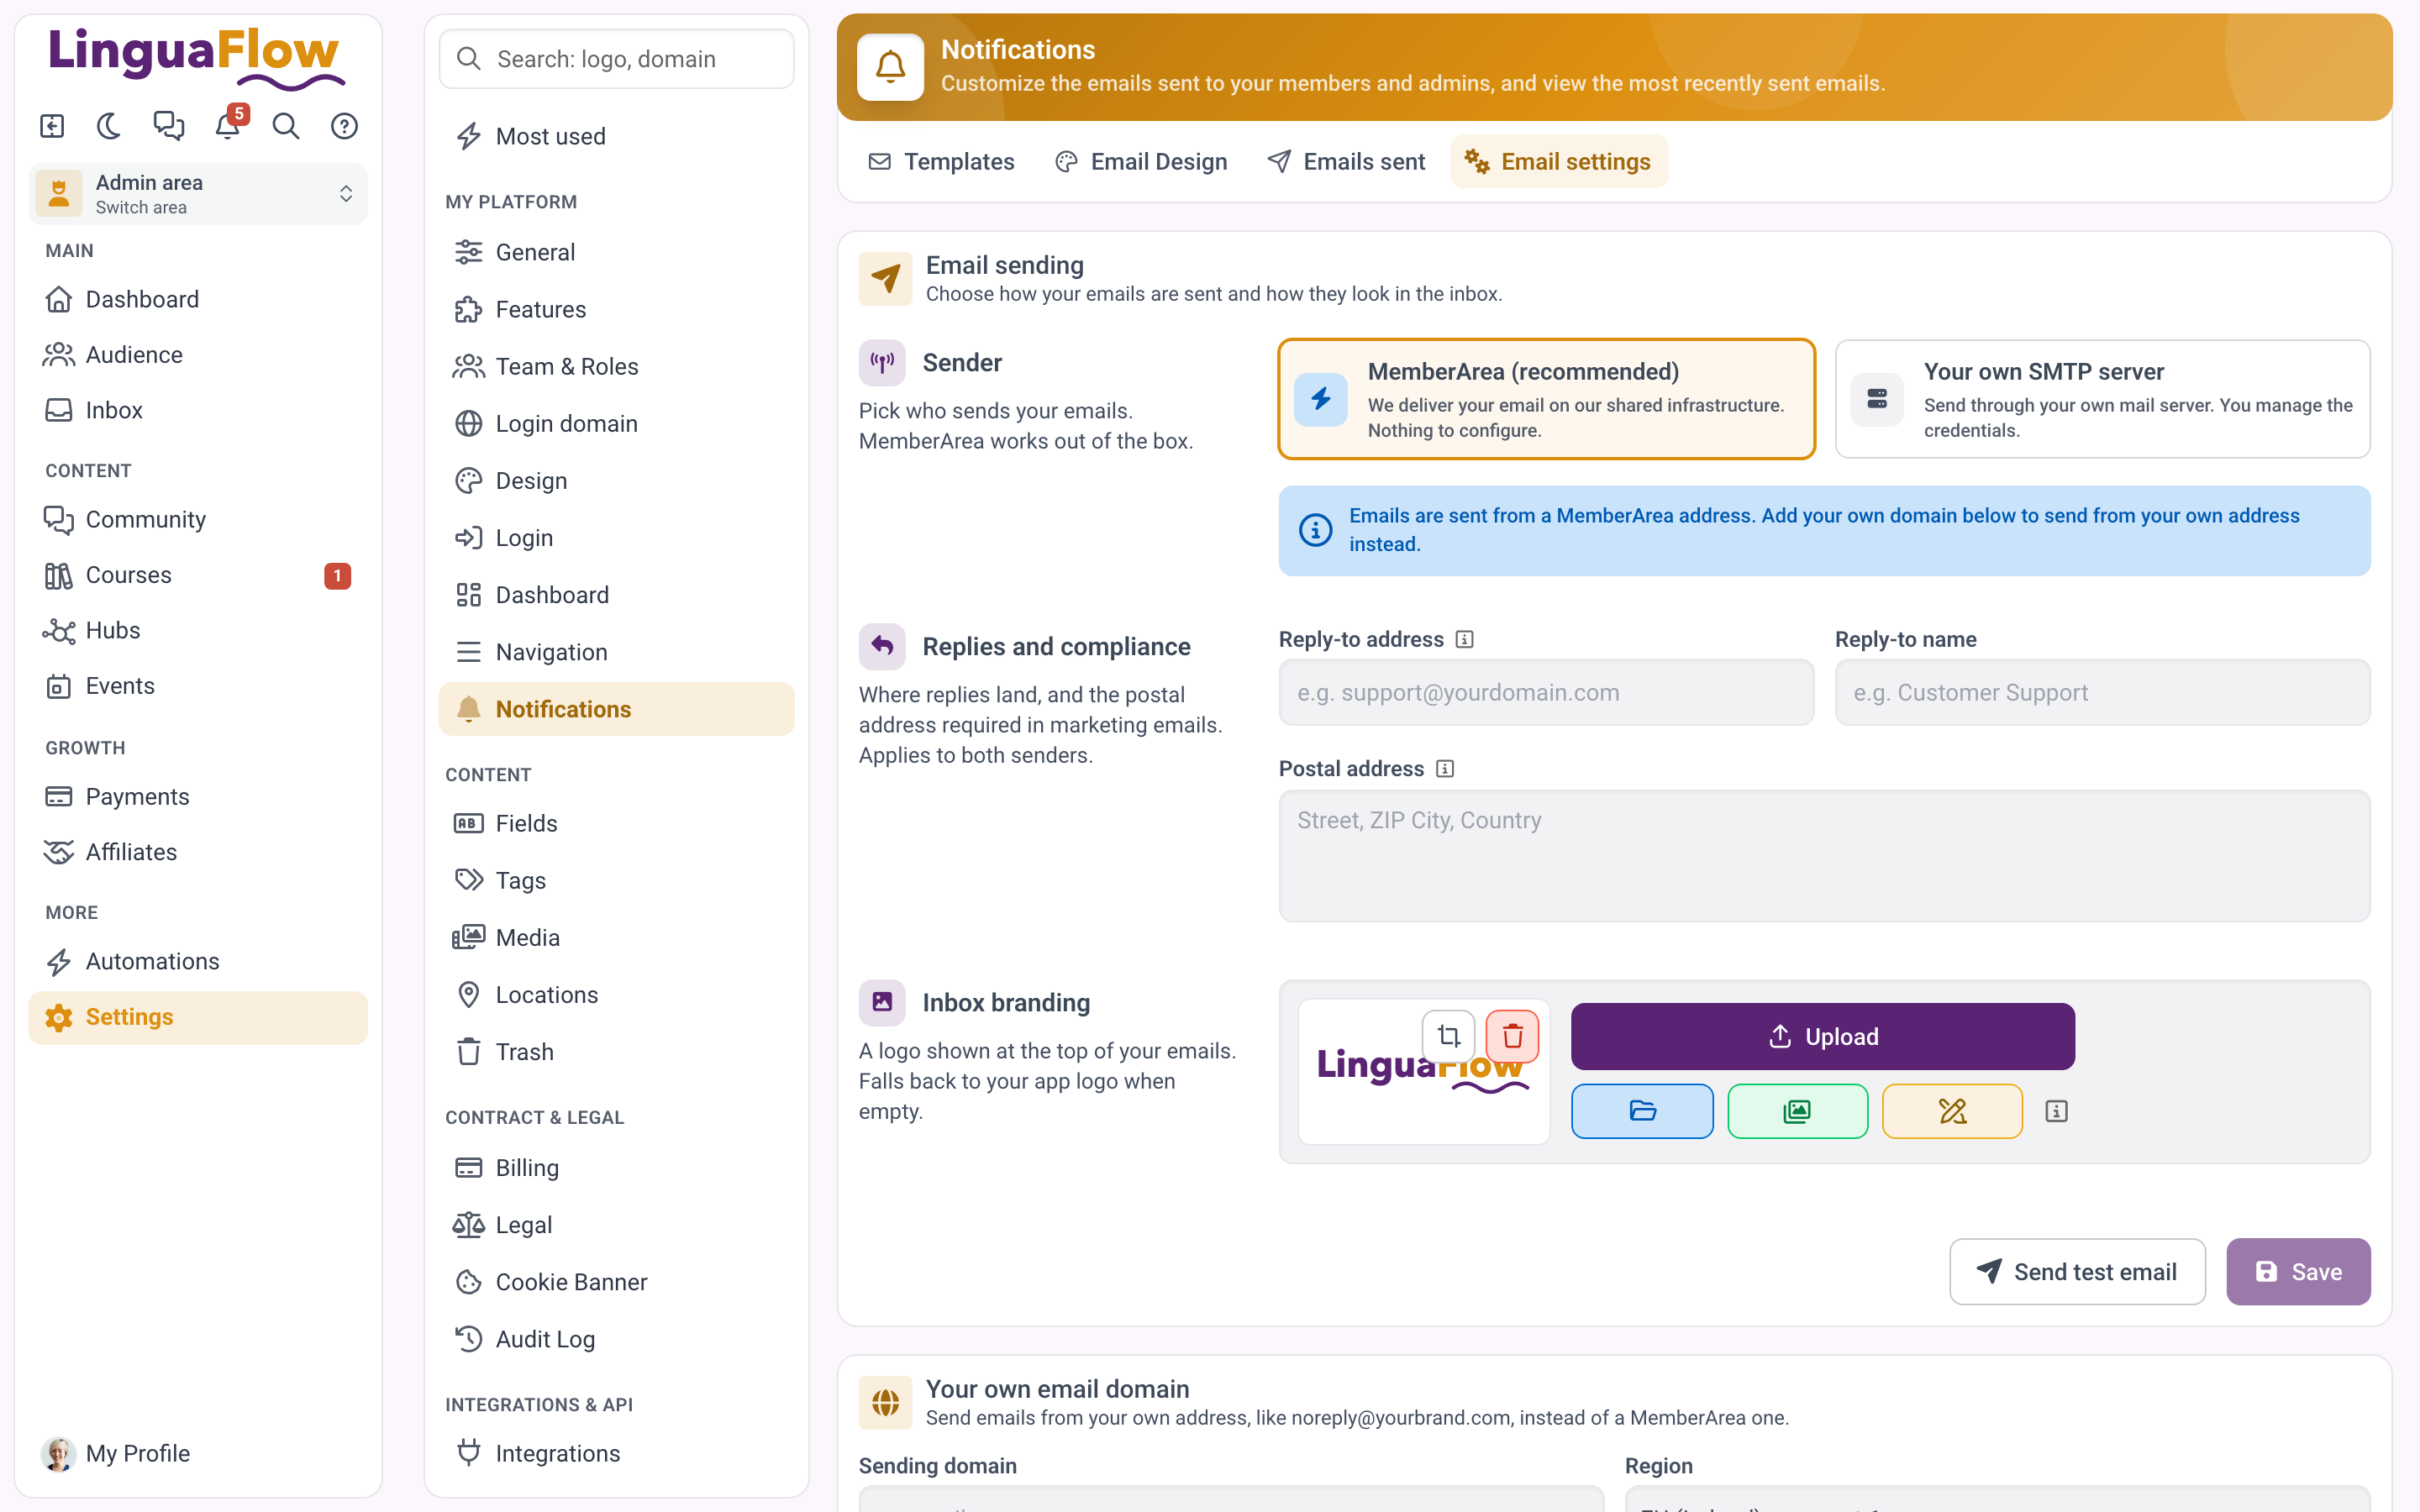Save the email settings
Screen dimensions: 2420x1512
click(2298, 1272)
